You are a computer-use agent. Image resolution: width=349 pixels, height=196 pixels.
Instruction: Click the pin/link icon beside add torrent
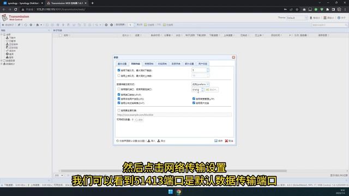tap(19, 25)
